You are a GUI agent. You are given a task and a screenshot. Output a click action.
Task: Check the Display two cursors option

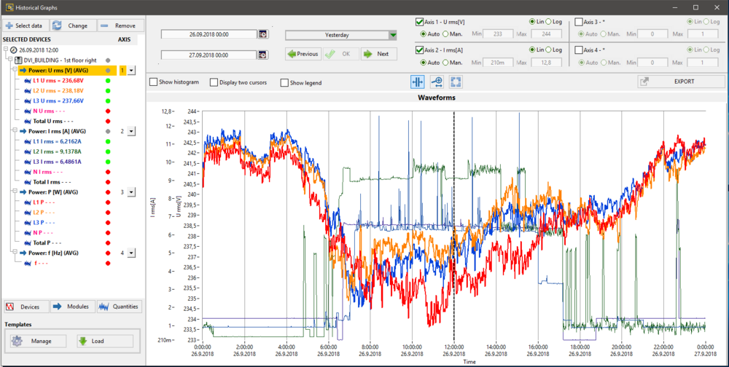pos(214,82)
